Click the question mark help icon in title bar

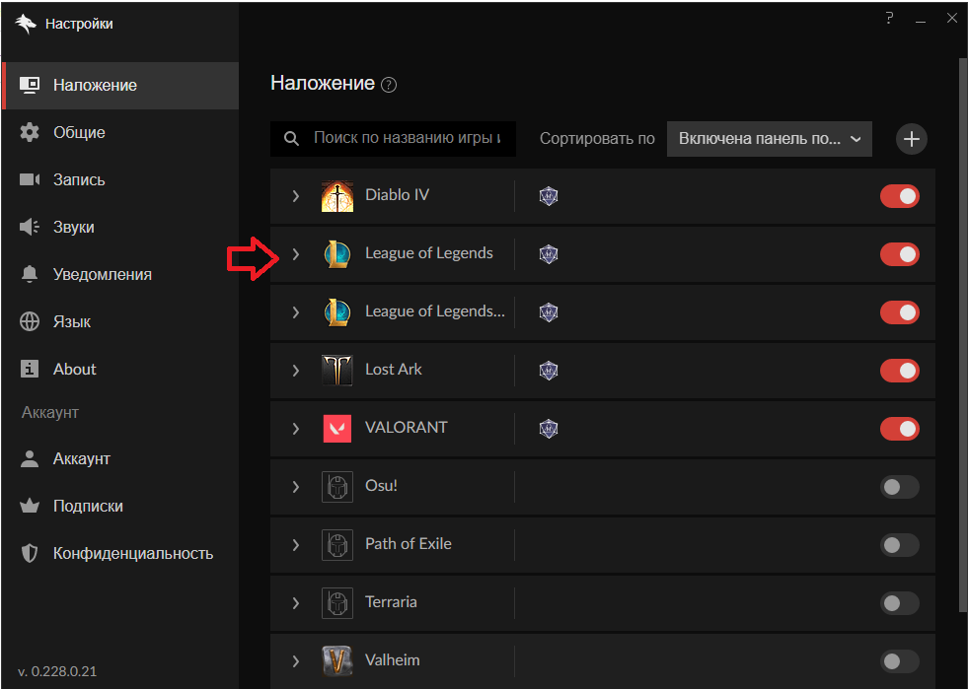pyautogui.click(x=889, y=19)
